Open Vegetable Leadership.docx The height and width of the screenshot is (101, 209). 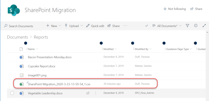pos(45,93)
